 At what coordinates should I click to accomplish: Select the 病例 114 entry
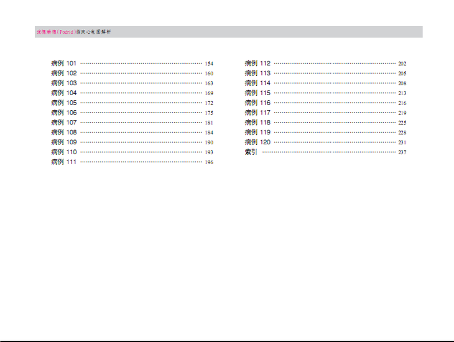[x=257, y=83]
